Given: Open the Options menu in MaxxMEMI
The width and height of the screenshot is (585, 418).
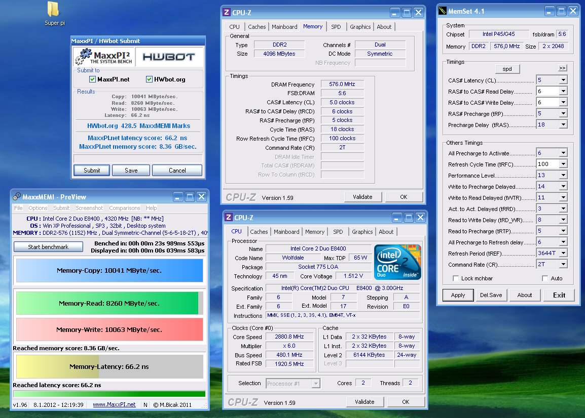Looking at the screenshot, I should click(x=38, y=208).
